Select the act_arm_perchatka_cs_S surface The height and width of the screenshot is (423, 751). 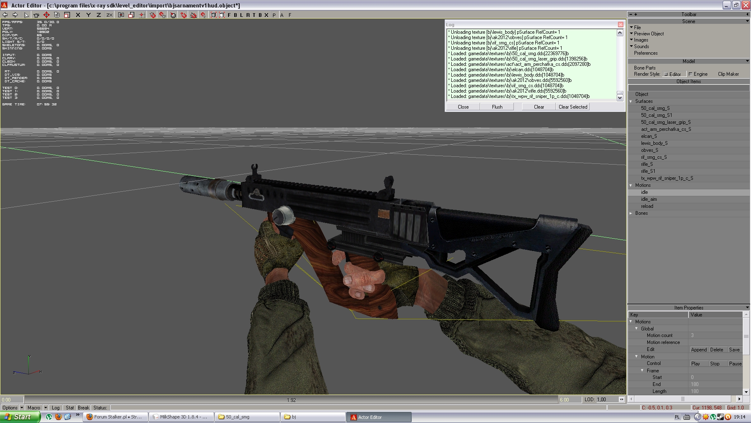[x=666, y=129]
